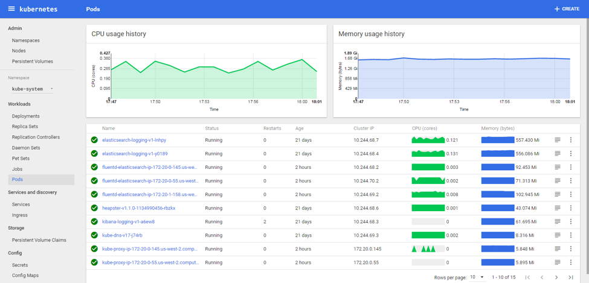Open the hamburger navigation menu
This screenshot has height=283, width=589.
click(11, 9)
